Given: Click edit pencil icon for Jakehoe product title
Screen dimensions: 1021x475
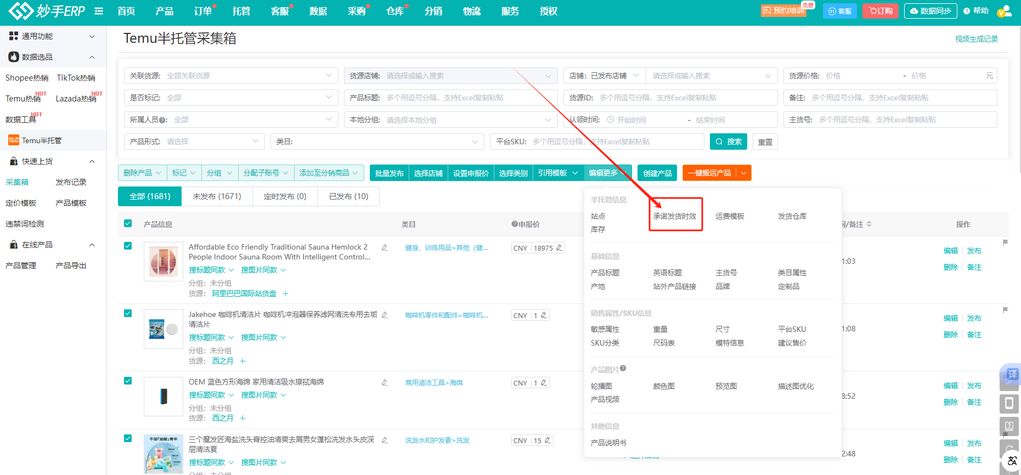Looking at the screenshot, I should (385, 315).
